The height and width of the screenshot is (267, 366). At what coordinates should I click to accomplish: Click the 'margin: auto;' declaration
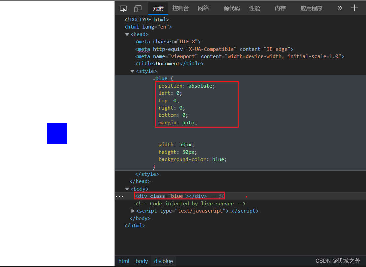tap(178, 123)
